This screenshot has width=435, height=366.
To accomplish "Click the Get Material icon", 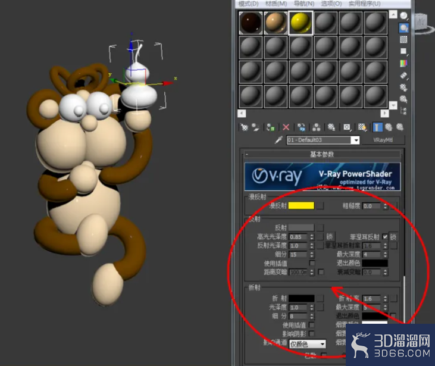I will tap(244, 127).
